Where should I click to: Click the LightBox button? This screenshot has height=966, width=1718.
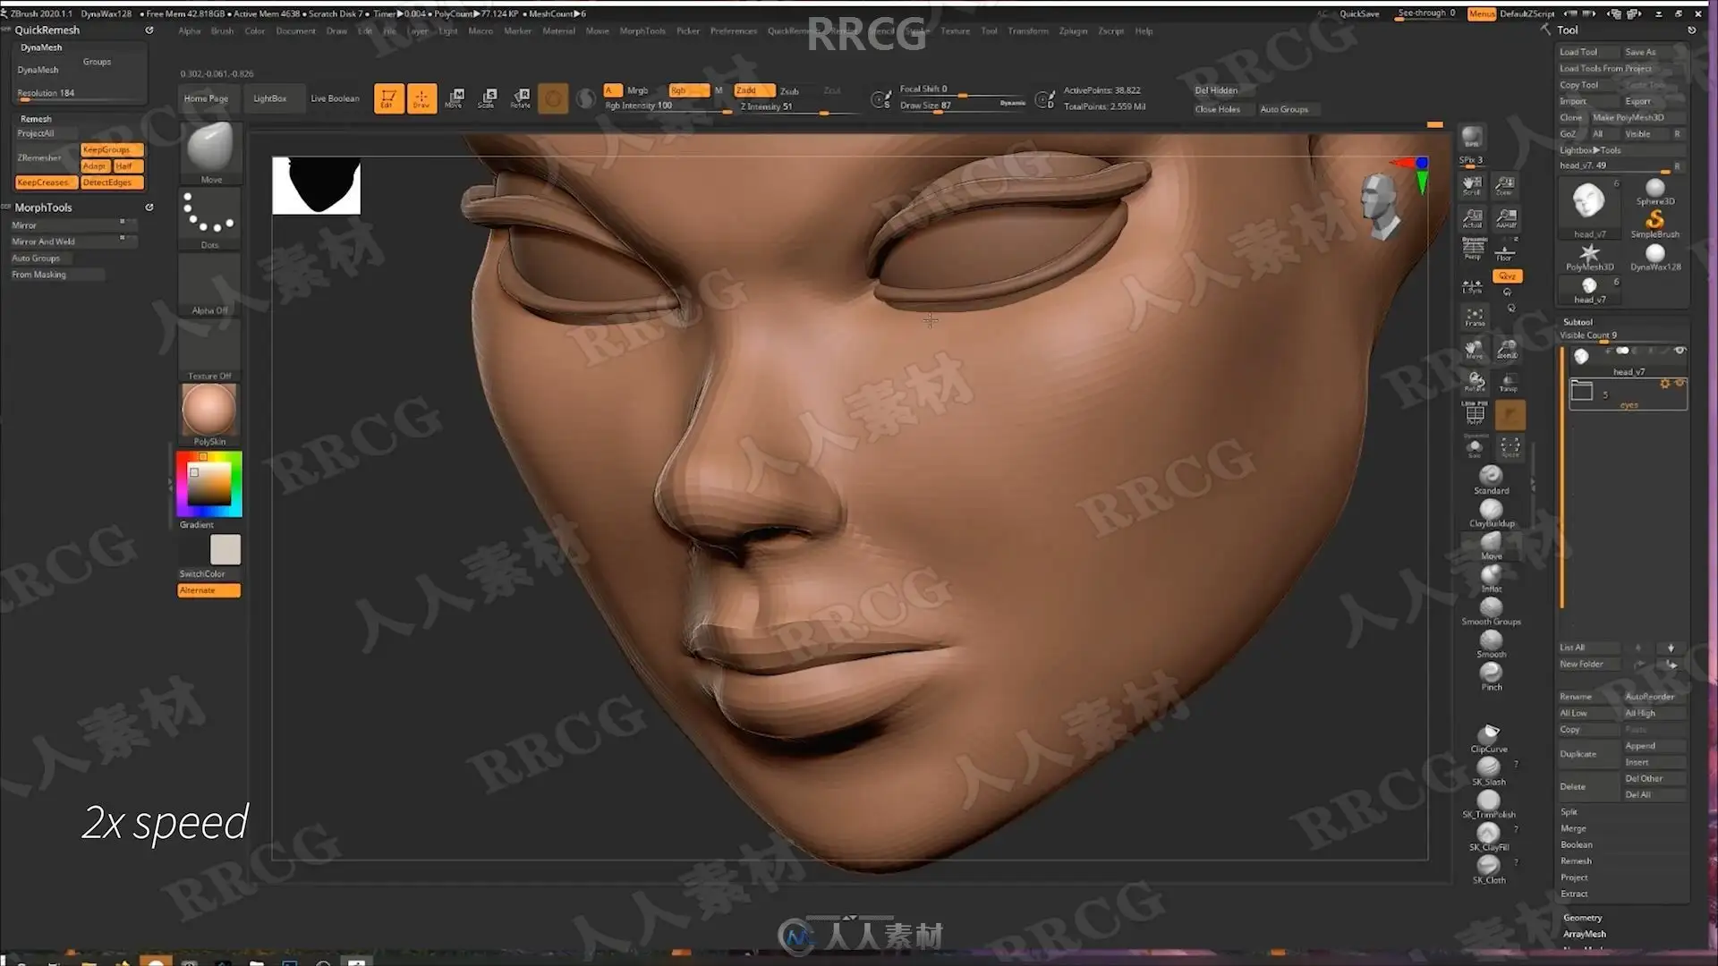269,98
